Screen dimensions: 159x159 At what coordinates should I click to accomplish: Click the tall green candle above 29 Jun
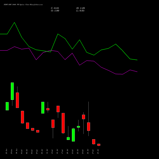12,91
